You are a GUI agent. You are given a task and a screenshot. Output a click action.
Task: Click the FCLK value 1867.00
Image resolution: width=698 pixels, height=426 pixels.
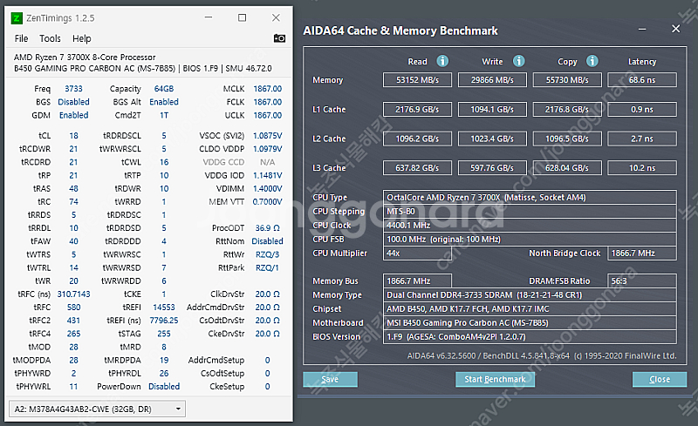[x=268, y=102]
